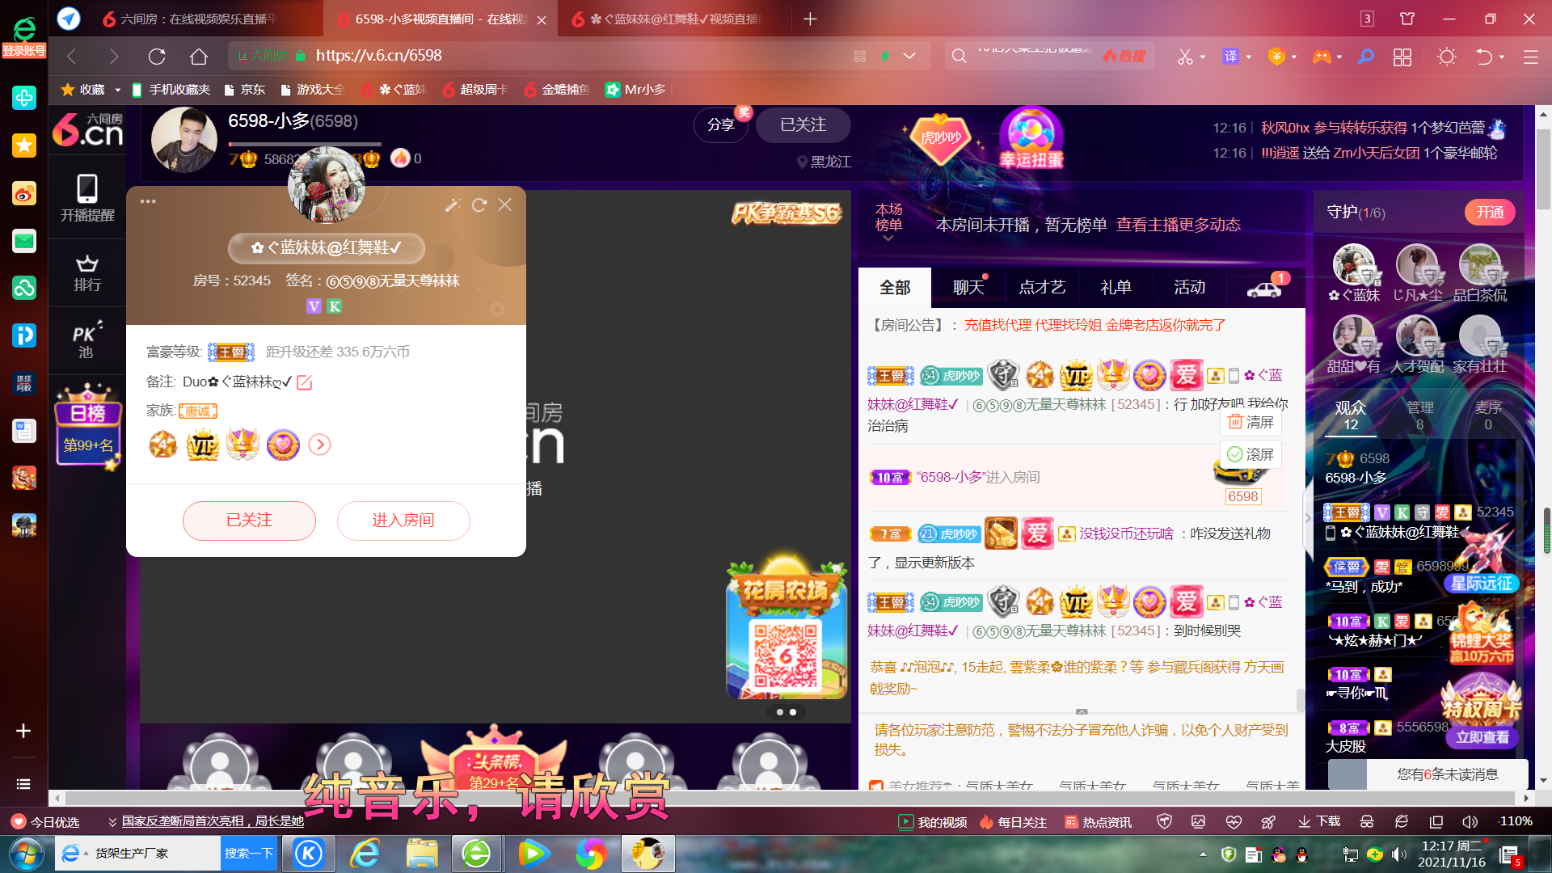Open the 虎吵吵 heart badge icon
Screen dimensions: 1552x873
tap(940, 138)
